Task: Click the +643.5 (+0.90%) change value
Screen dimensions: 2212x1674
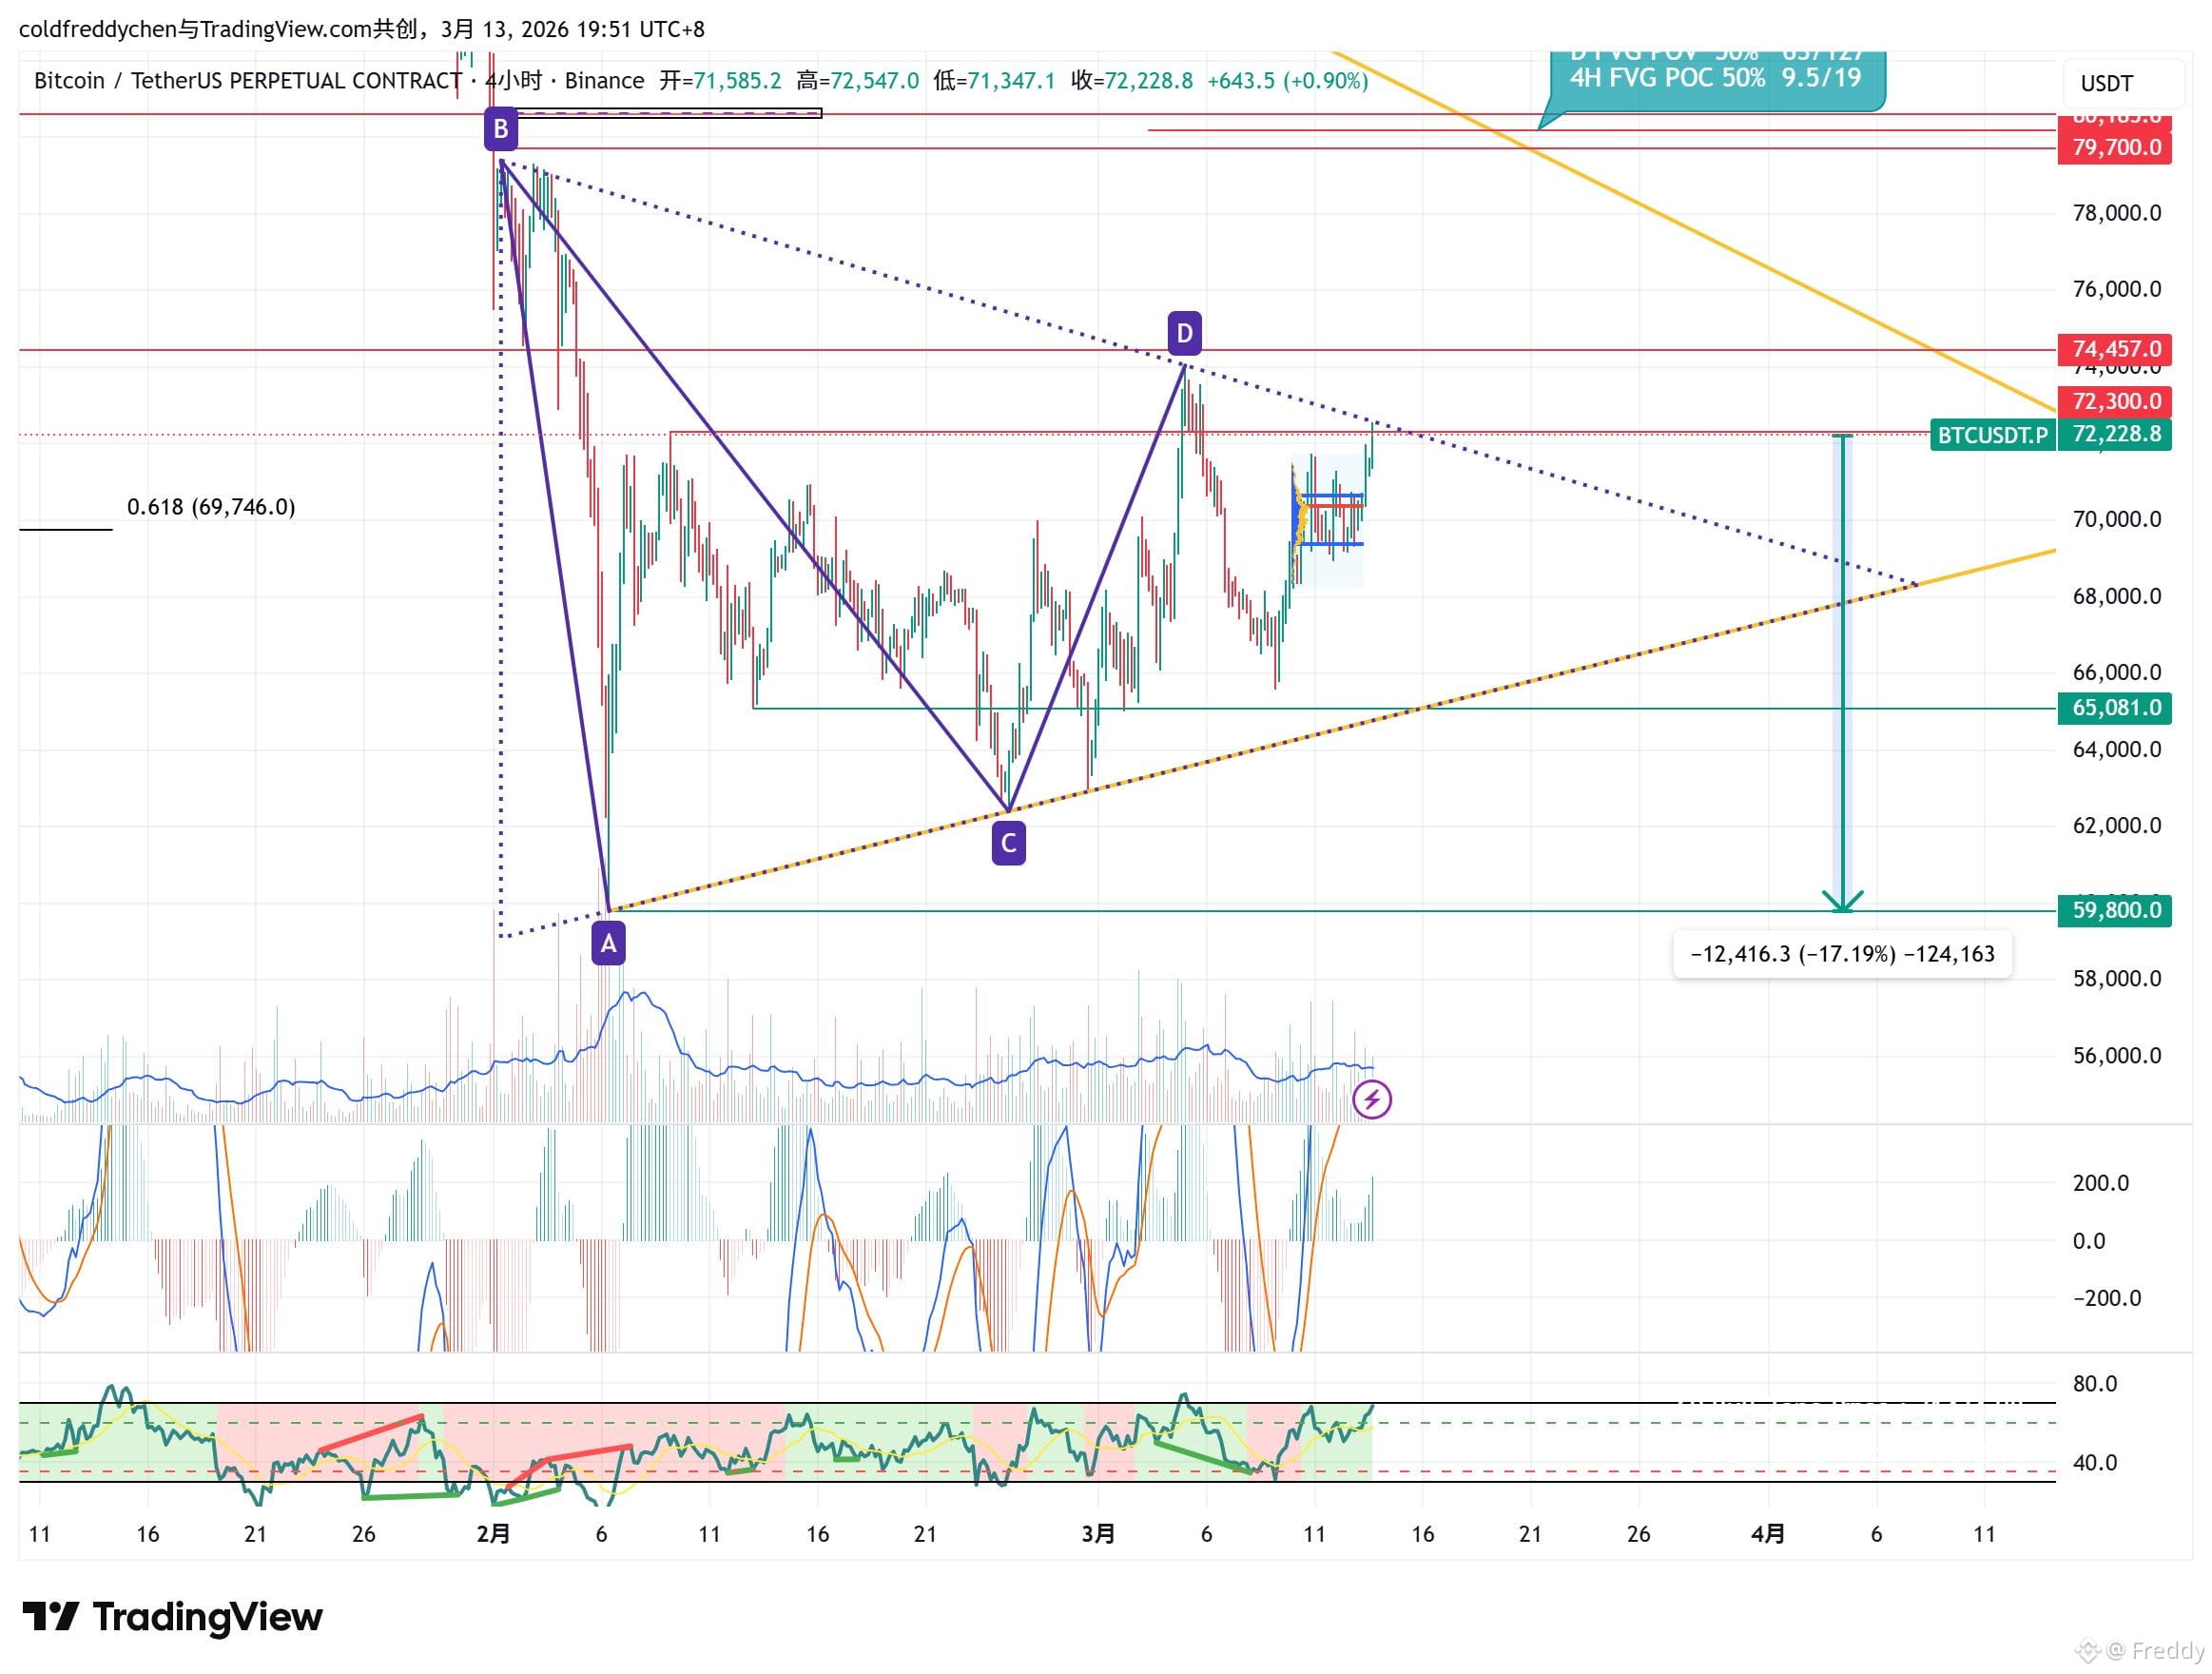Action: [x=1288, y=81]
